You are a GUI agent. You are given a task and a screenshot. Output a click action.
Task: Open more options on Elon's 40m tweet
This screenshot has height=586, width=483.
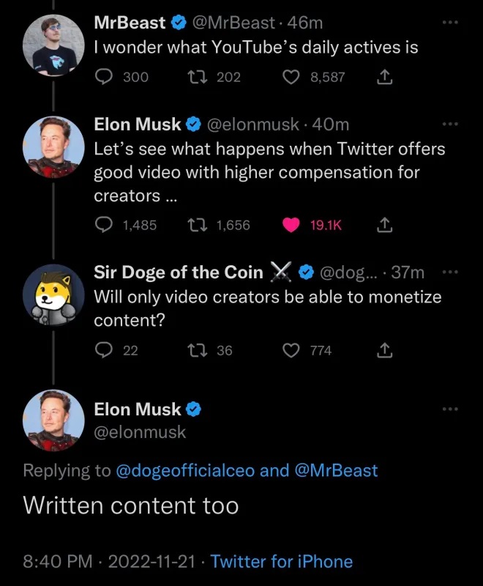449,125
